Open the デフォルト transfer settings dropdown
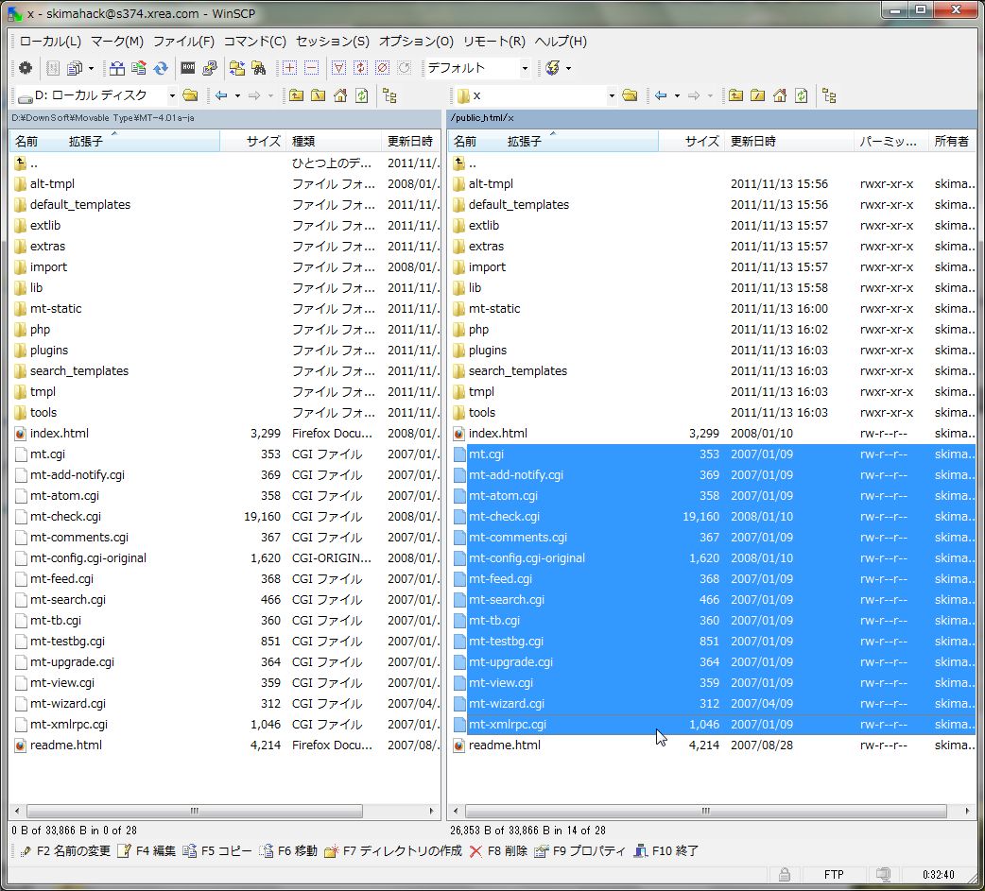Viewport: 985px width, 891px height. (525, 68)
